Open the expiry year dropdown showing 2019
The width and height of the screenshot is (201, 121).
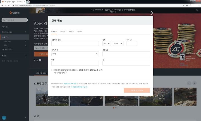tap(118, 43)
